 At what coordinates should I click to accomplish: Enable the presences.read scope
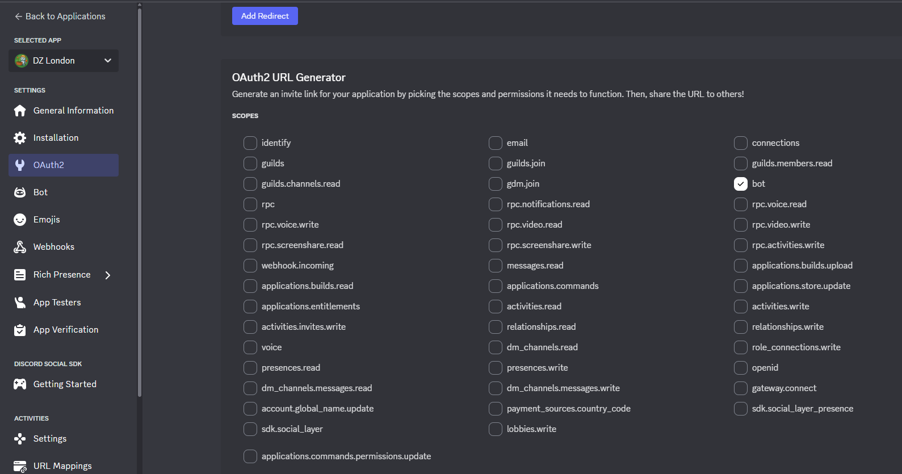tap(250, 368)
